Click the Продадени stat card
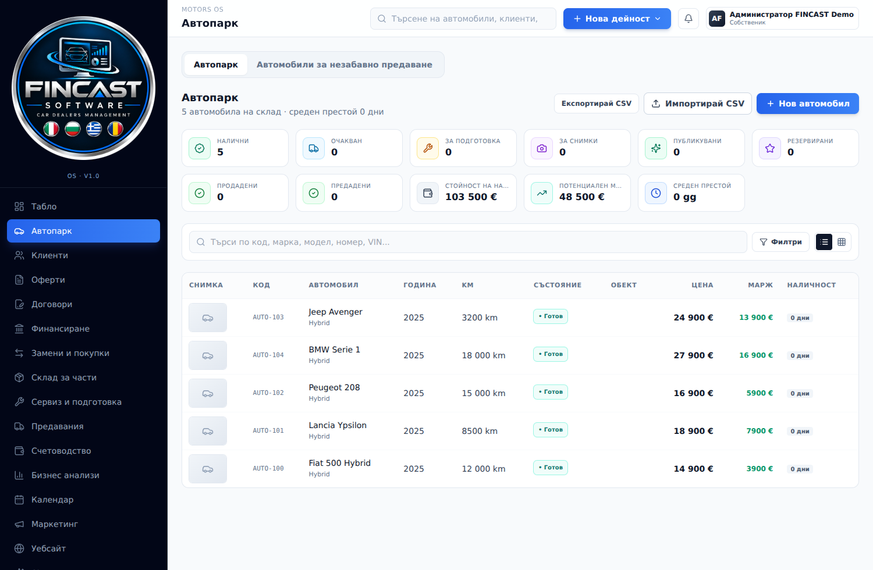This screenshot has height=570, width=873. 235,193
